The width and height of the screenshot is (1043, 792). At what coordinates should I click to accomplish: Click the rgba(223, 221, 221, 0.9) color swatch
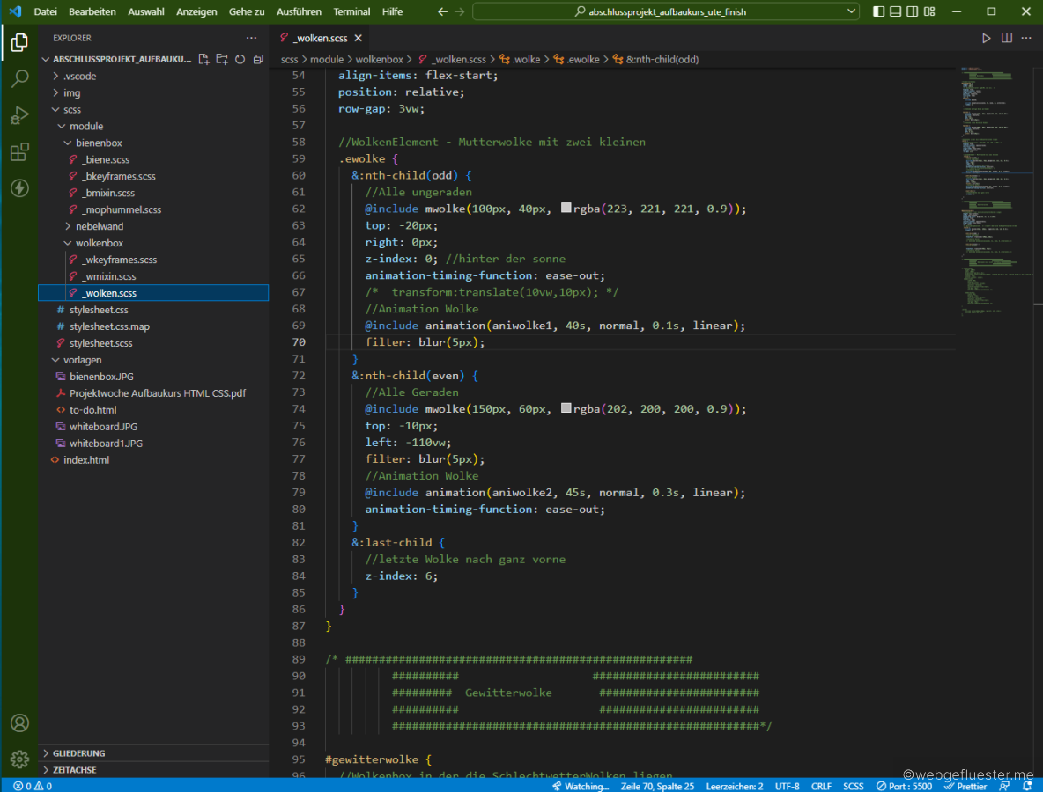coord(566,209)
